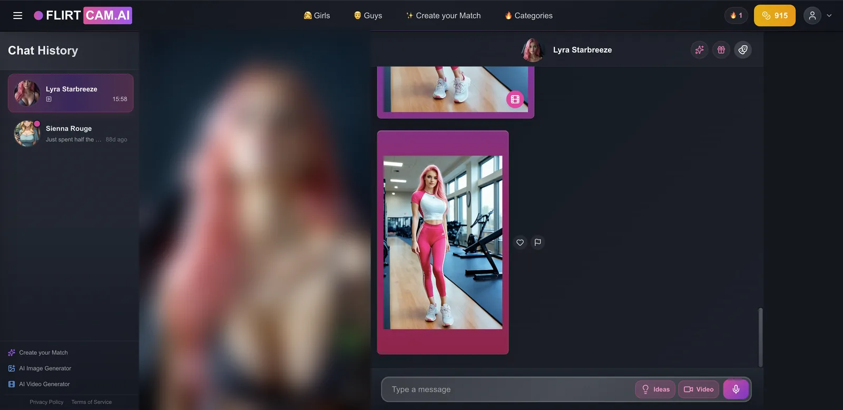Open Lyra Starbreeze chat in history
The image size is (843, 410).
click(71, 93)
